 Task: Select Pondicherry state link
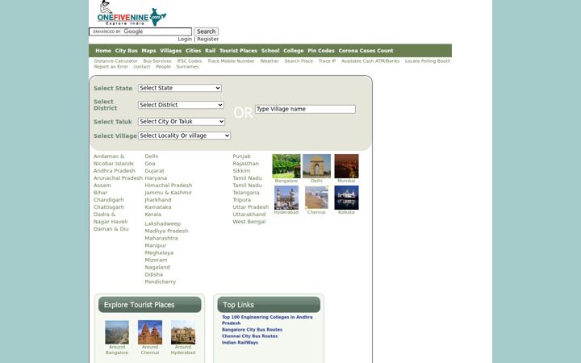pyautogui.click(x=160, y=282)
